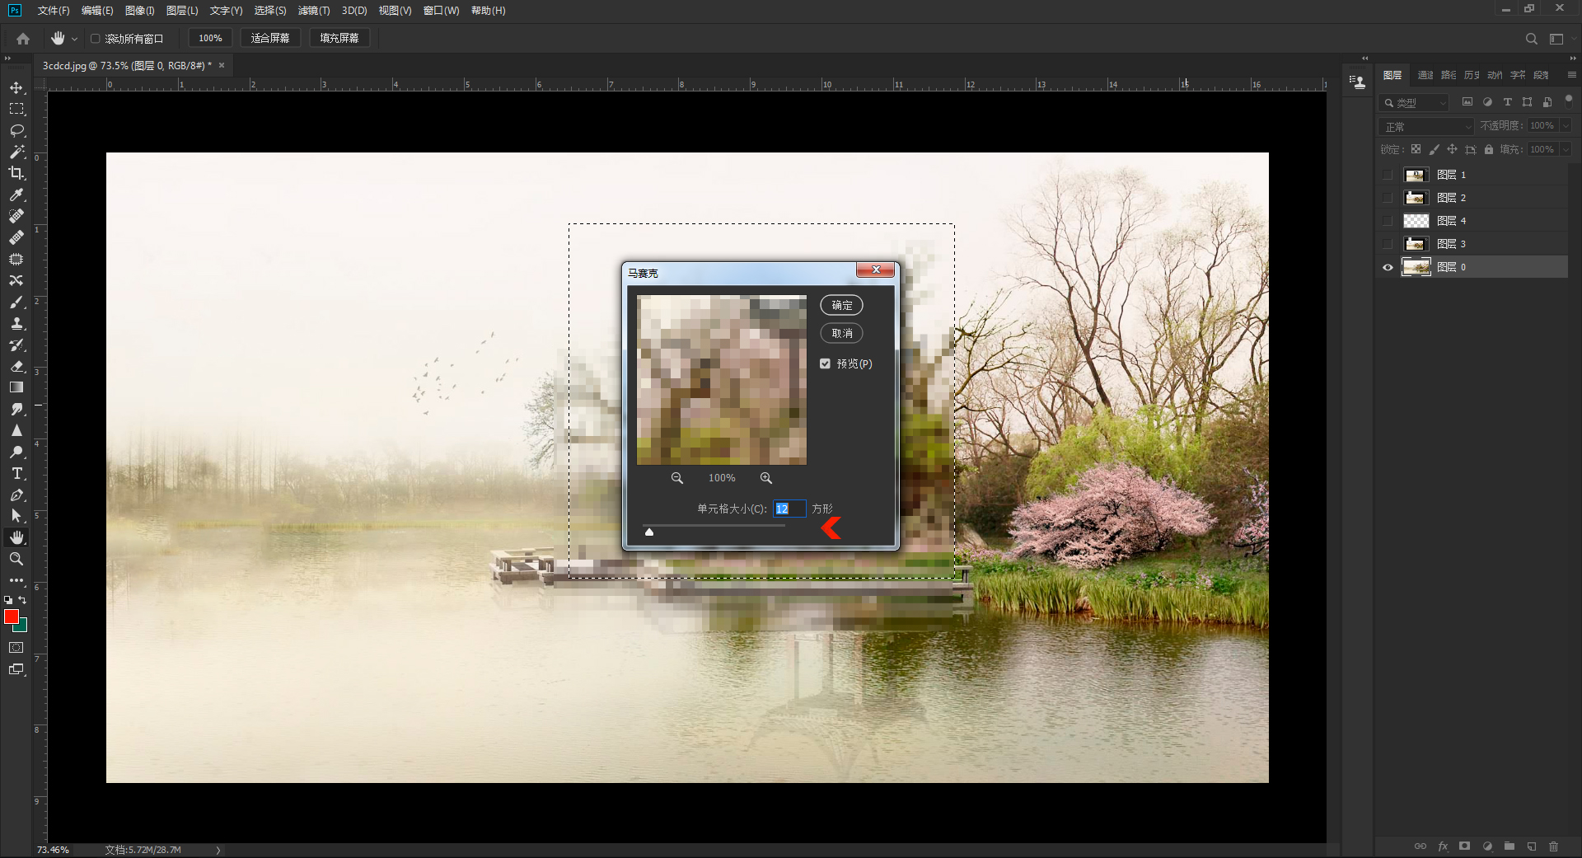The width and height of the screenshot is (1582, 858).
Task: Select the Gradient tool
Action: tap(16, 387)
